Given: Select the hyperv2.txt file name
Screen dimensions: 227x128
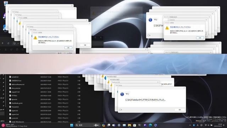Looking at the screenshot, I should point(15,114).
